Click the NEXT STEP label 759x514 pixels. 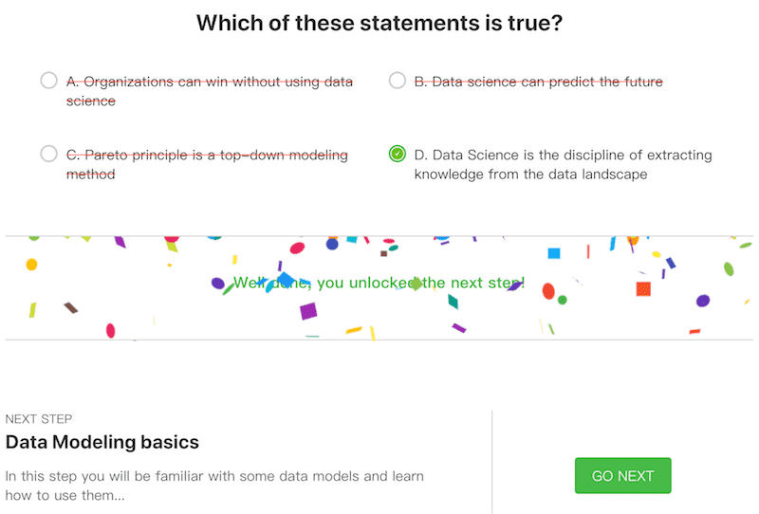click(39, 418)
